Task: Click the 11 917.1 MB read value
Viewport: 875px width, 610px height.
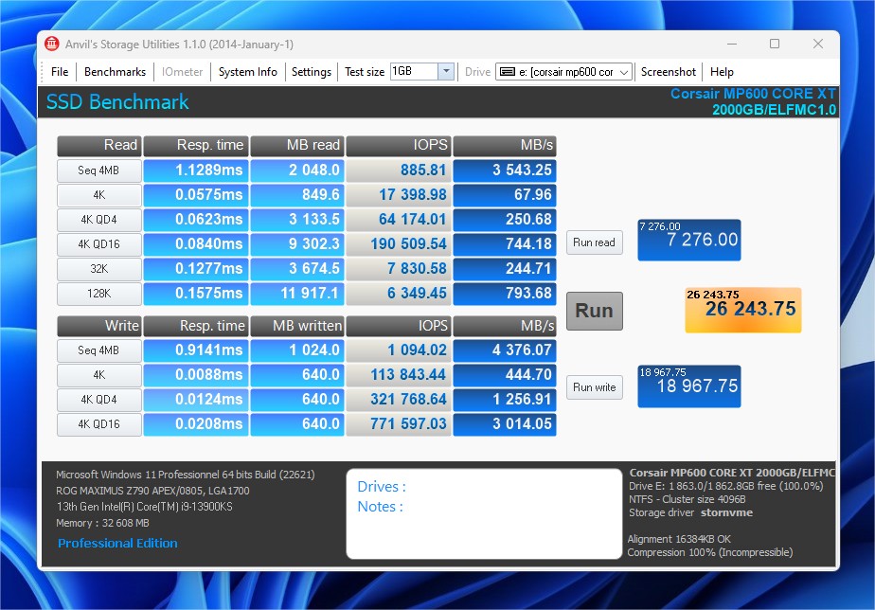Action: [297, 294]
